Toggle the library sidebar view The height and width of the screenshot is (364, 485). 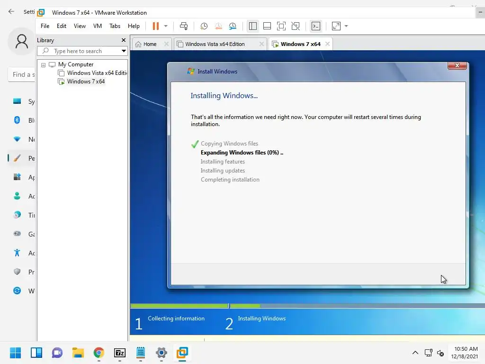(x=253, y=26)
